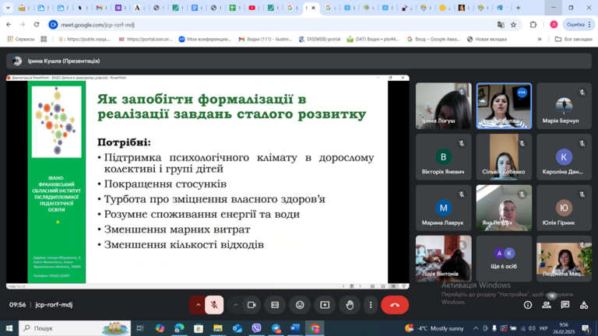The height and width of the screenshot is (336, 598).
Task: Unmute the microphone
Action: tap(214, 305)
